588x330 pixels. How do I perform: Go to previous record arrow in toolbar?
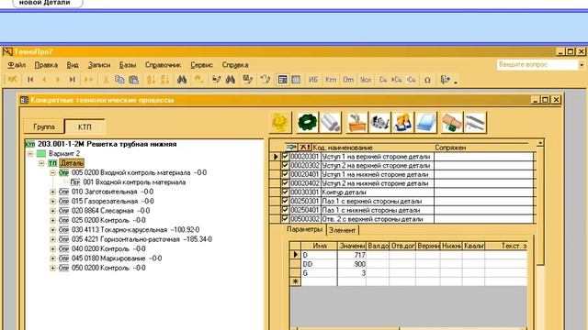tap(44, 80)
